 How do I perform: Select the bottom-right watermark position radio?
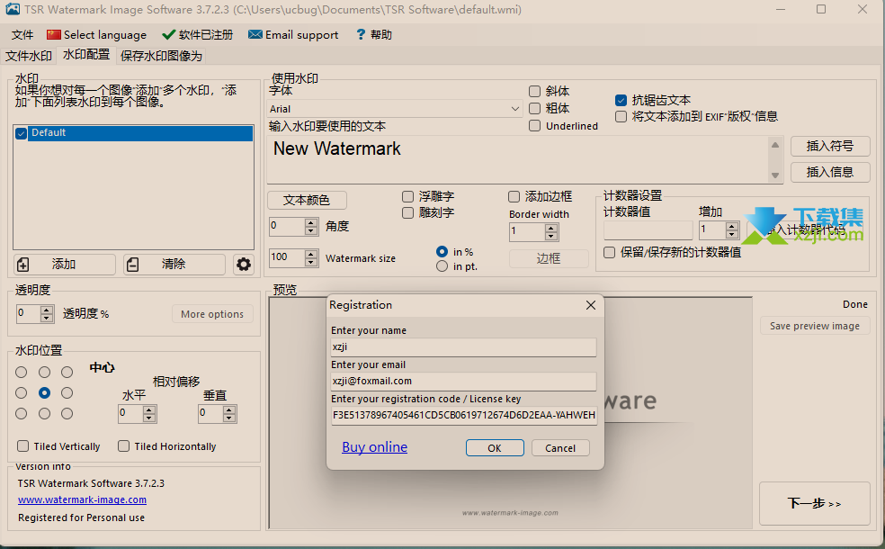pyautogui.click(x=67, y=413)
